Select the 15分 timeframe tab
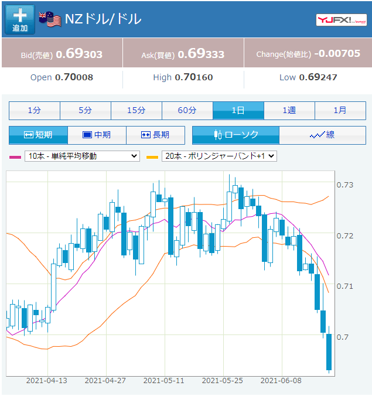Screen dimensions: 372x396 coord(136,111)
